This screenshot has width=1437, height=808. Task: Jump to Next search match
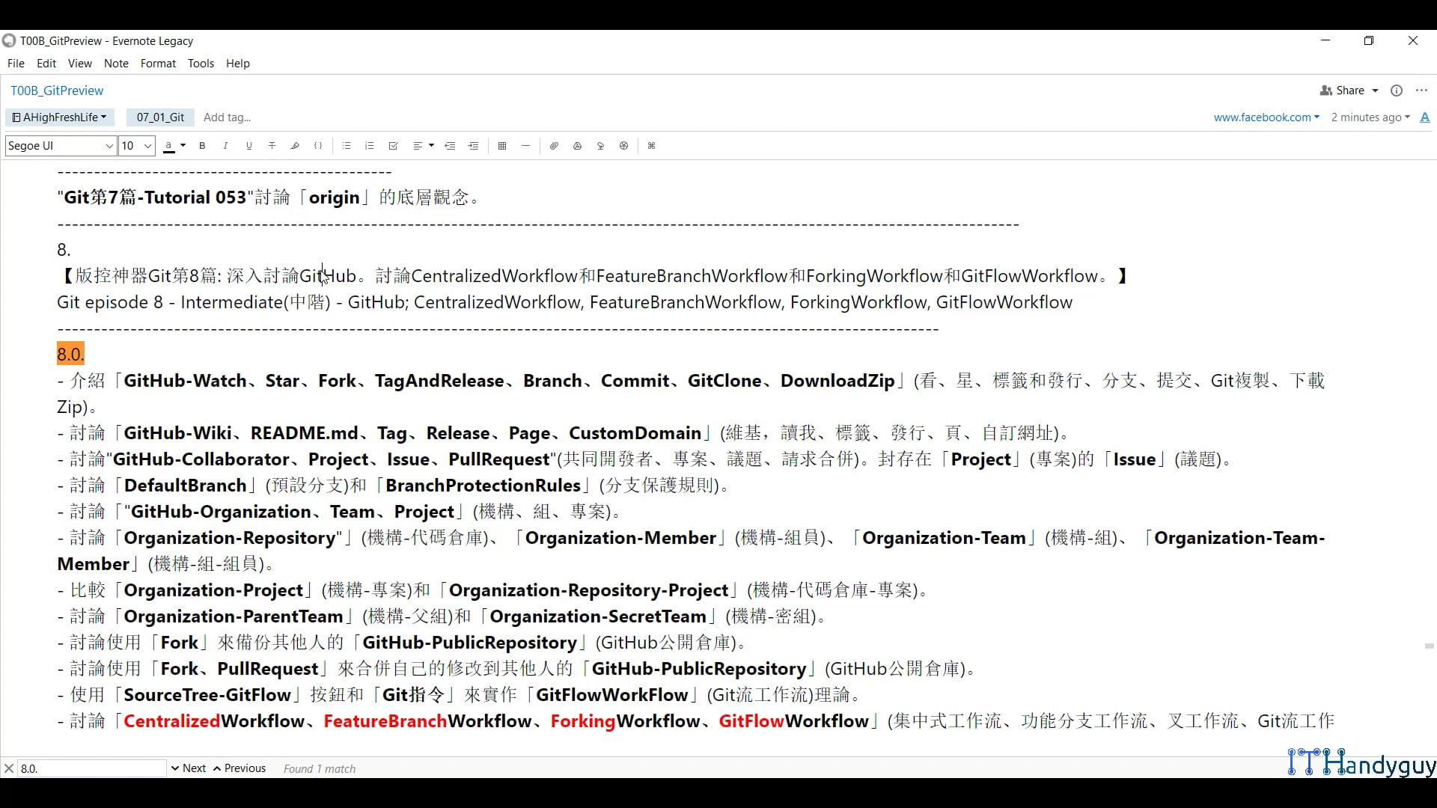coord(193,768)
